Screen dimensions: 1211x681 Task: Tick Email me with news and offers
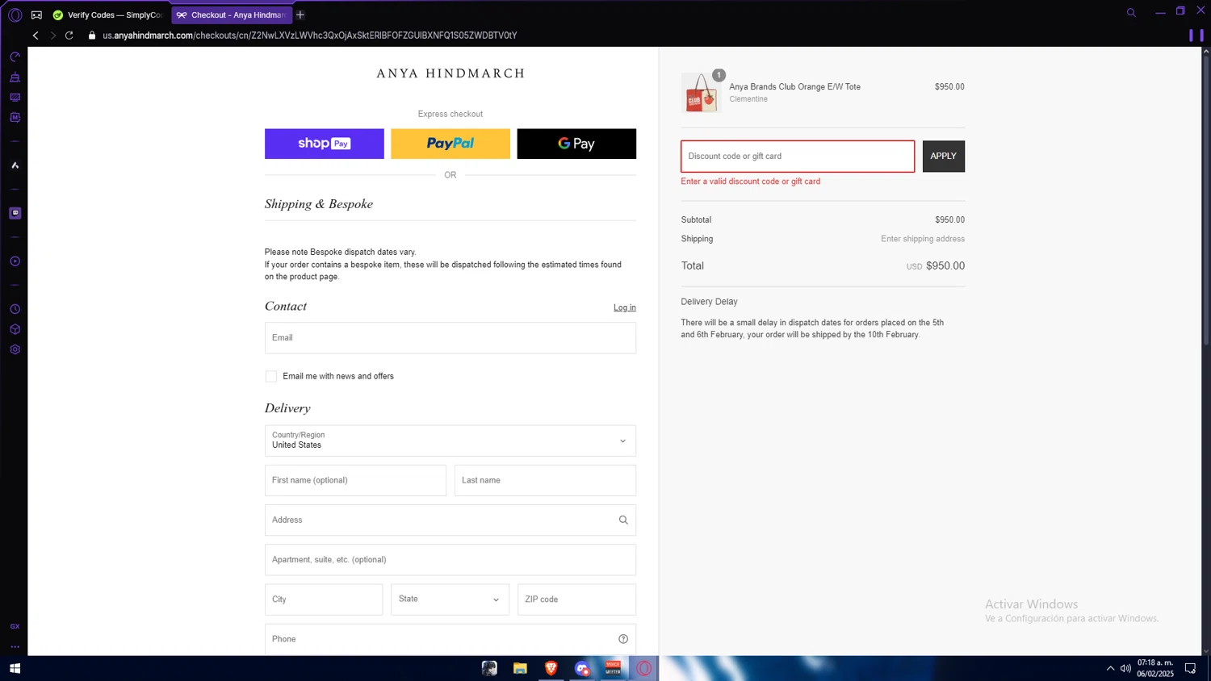point(271,377)
